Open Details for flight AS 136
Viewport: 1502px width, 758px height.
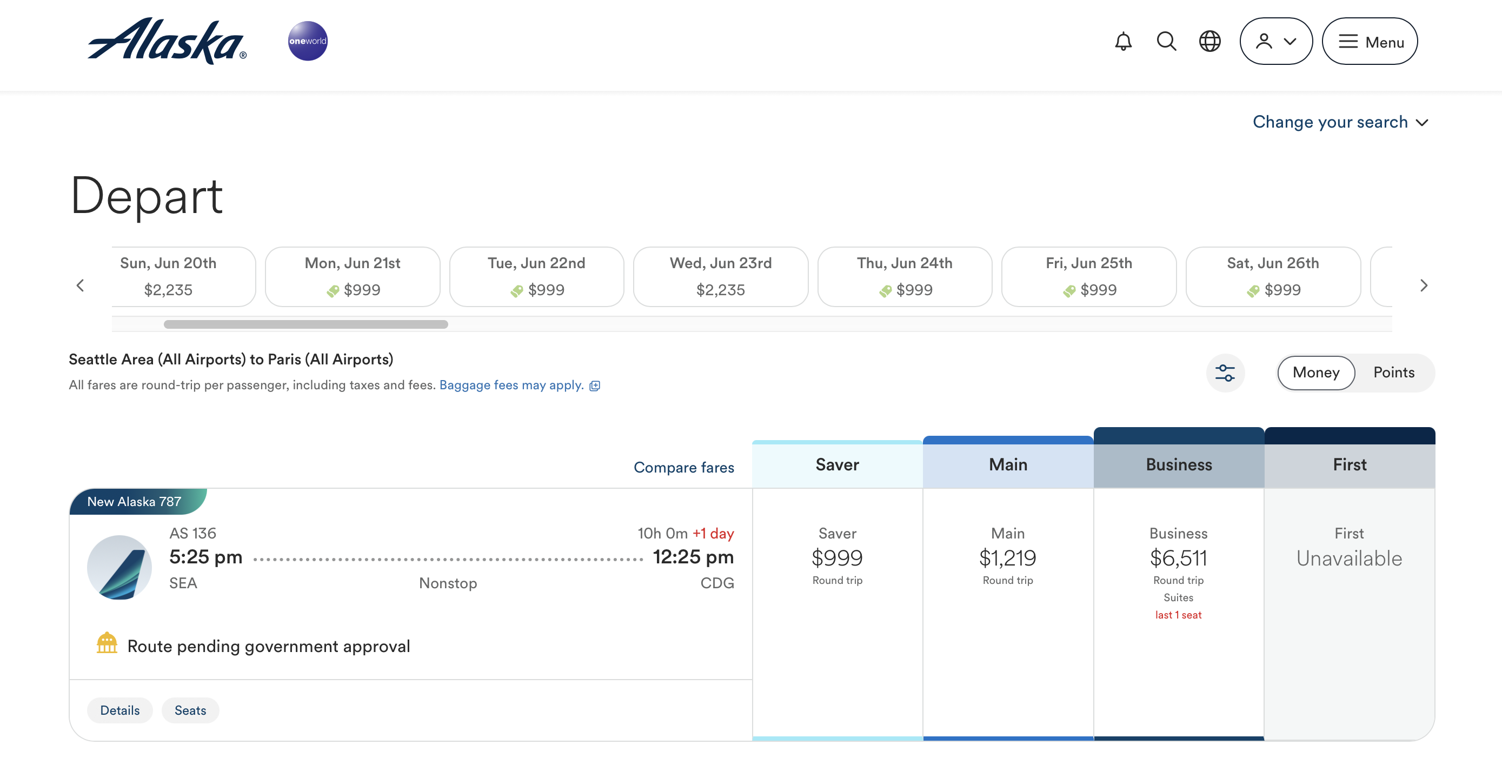tap(119, 710)
